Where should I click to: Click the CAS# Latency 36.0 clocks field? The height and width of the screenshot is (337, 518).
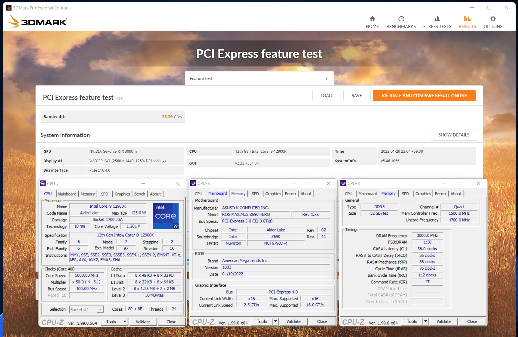coord(427,249)
